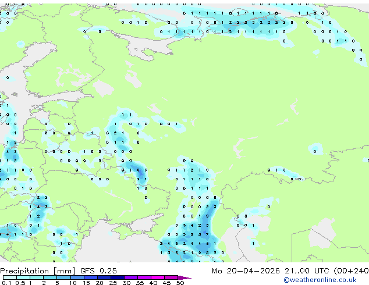Click the 'Precipitation [mm]' title text
The height and width of the screenshot is (285, 369).
tap(37, 271)
